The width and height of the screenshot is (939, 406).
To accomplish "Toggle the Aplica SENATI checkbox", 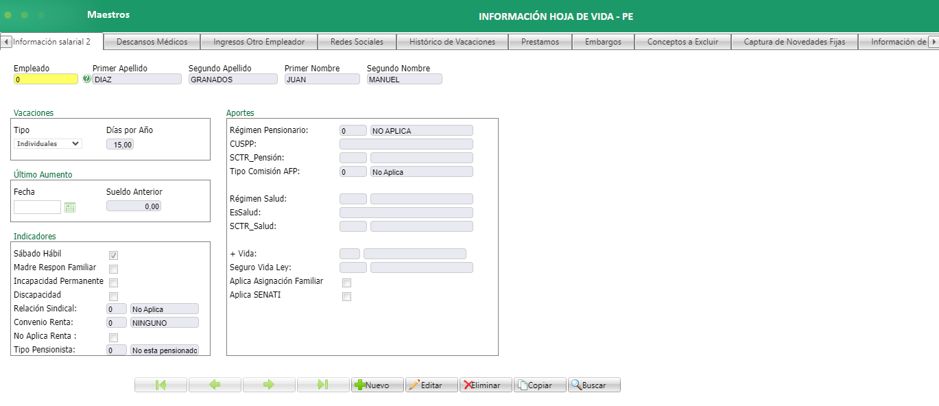I will [x=346, y=296].
